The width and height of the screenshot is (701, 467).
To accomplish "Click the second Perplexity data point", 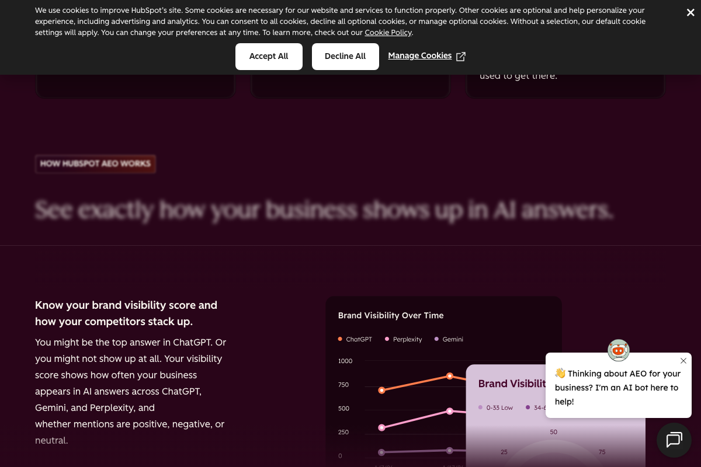I will (449, 411).
